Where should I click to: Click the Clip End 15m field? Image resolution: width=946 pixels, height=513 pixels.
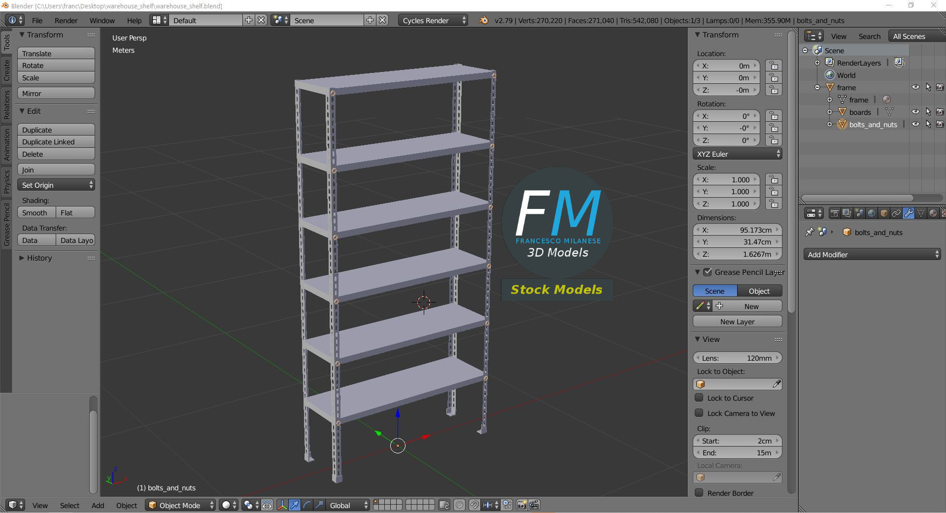738,453
